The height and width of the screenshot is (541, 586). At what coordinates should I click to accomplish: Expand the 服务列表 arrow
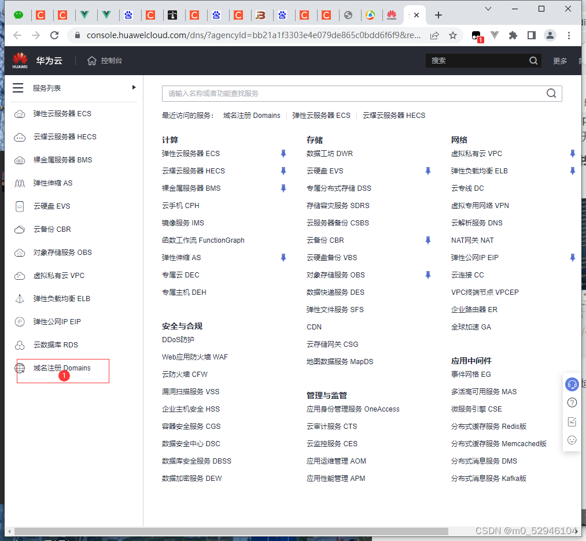pyautogui.click(x=134, y=88)
